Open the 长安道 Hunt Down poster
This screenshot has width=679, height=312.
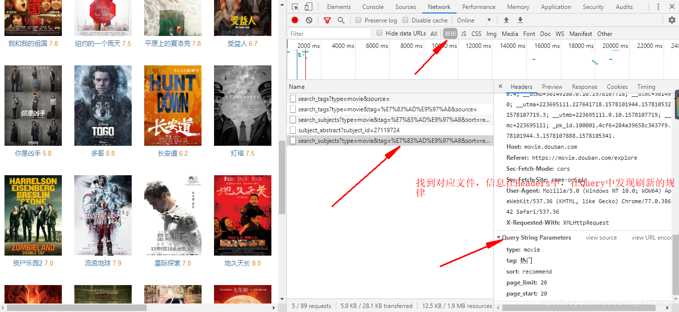tap(173, 105)
